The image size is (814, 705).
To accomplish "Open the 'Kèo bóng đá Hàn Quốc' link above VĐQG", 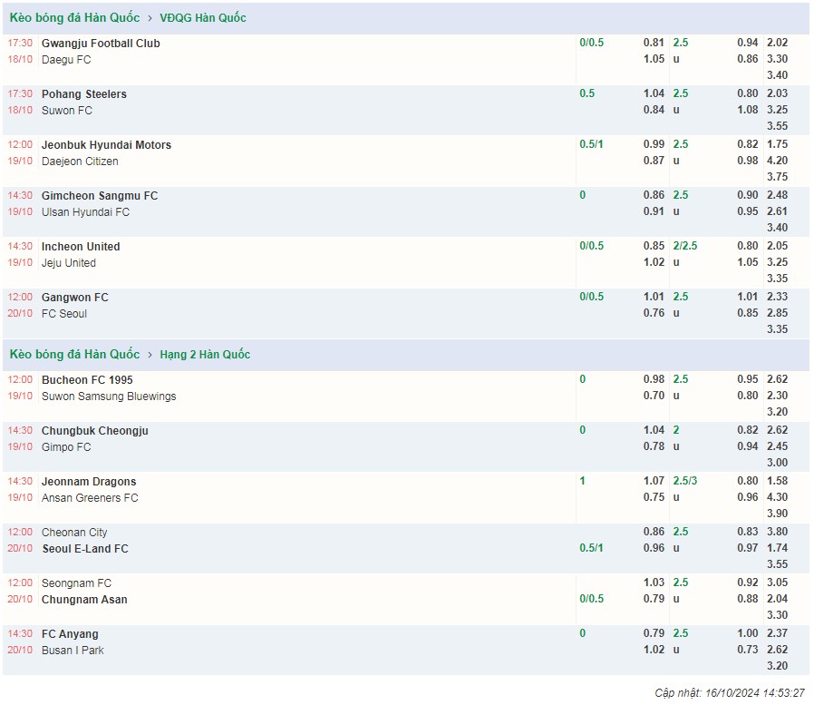I will [x=74, y=17].
